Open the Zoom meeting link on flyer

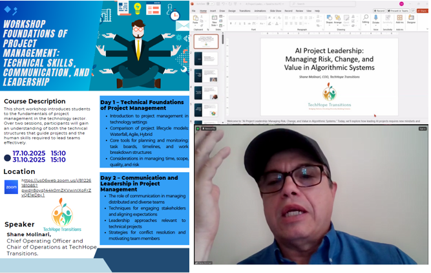(x=56, y=188)
